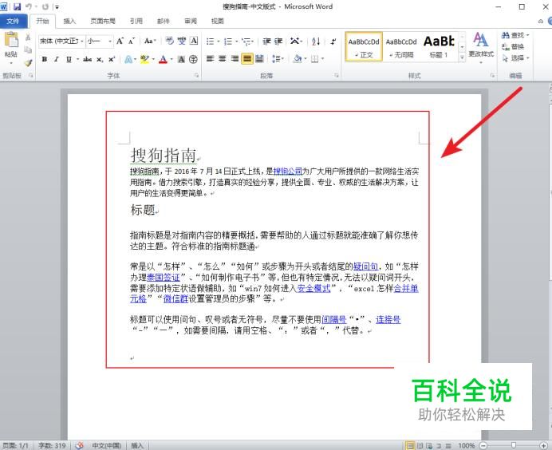Click the yellow text highlight color button

tap(144, 59)
